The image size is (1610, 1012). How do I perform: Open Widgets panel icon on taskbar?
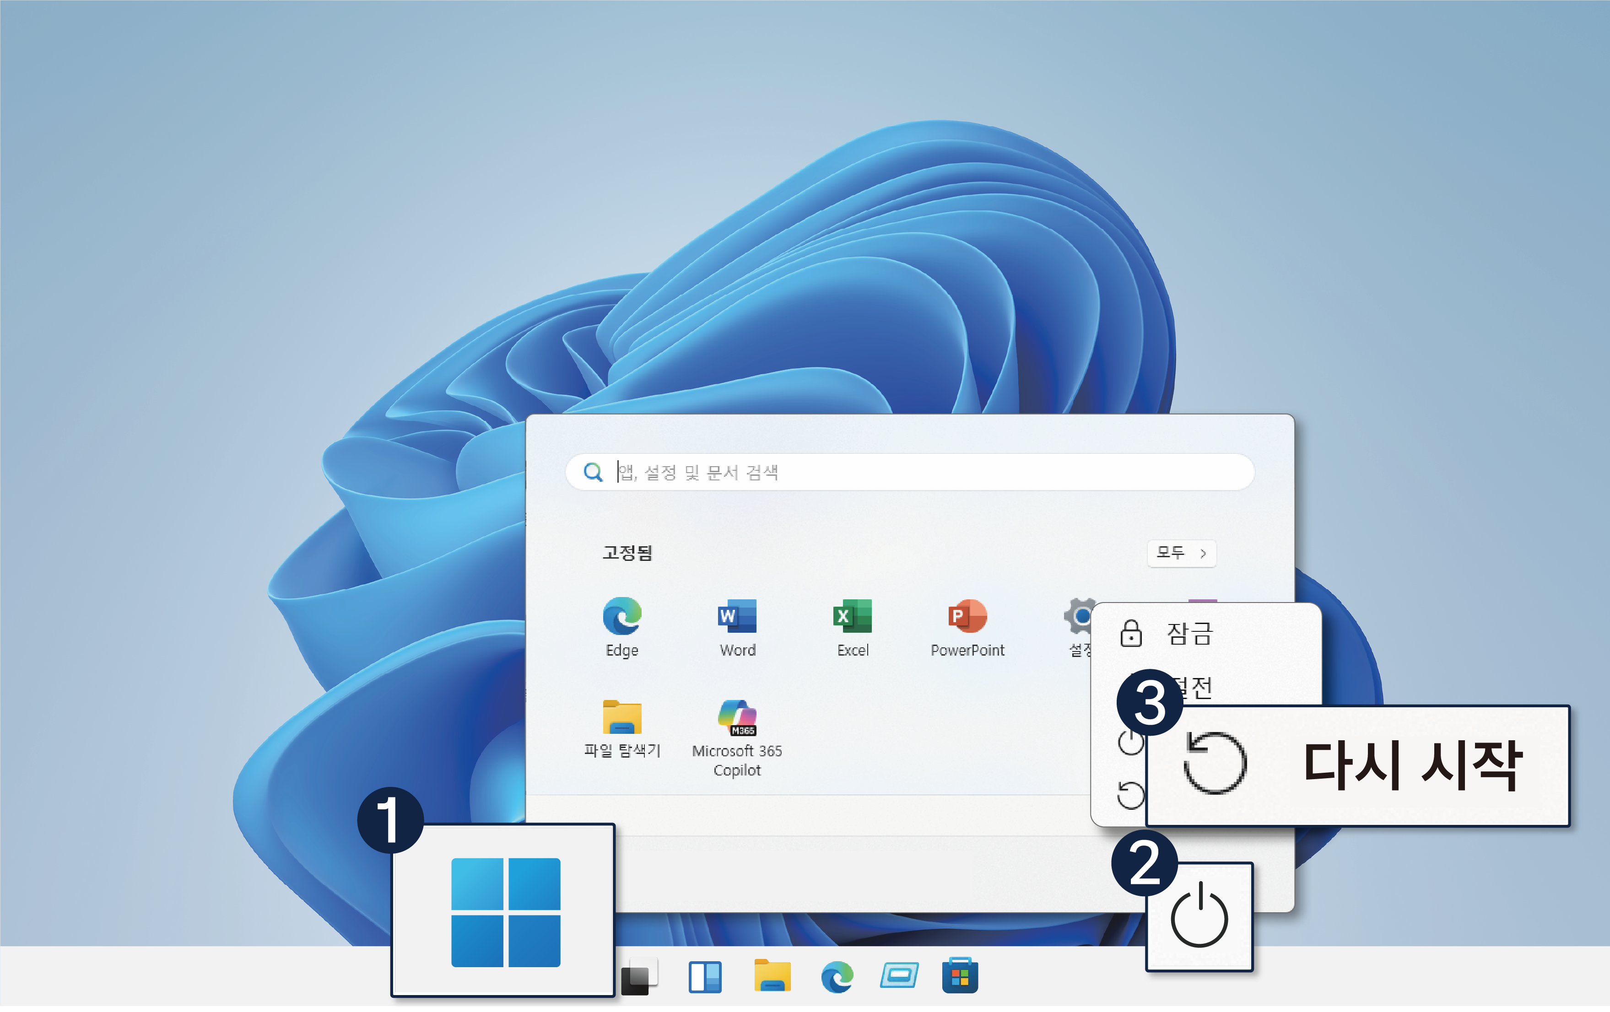pos(705,977)
